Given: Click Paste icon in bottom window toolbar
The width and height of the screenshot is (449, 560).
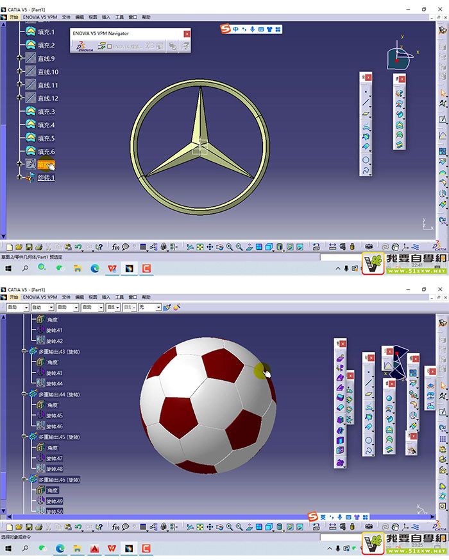Looking at the screenshot, I should click(x=68, y=527).
